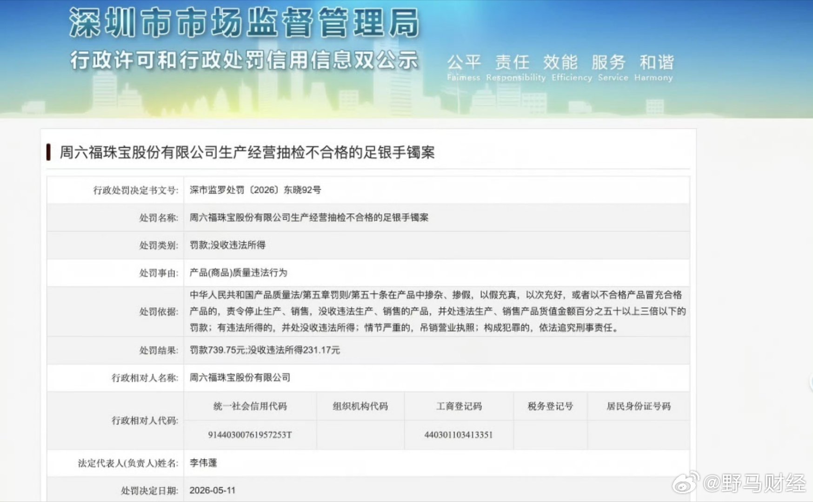The image size is (813, 502).
Task: Click the 处罚类别 label
Action: [159, 245]
